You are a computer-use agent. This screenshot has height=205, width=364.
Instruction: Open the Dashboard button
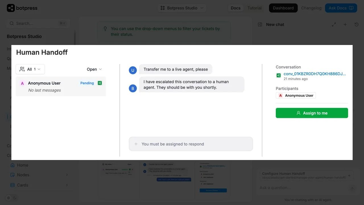283,8
